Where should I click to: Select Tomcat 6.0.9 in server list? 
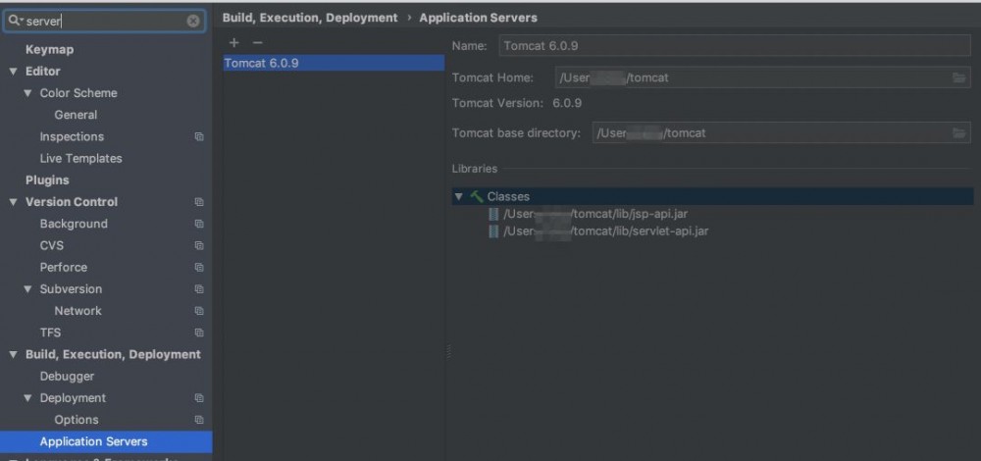[x=262, y=63]
